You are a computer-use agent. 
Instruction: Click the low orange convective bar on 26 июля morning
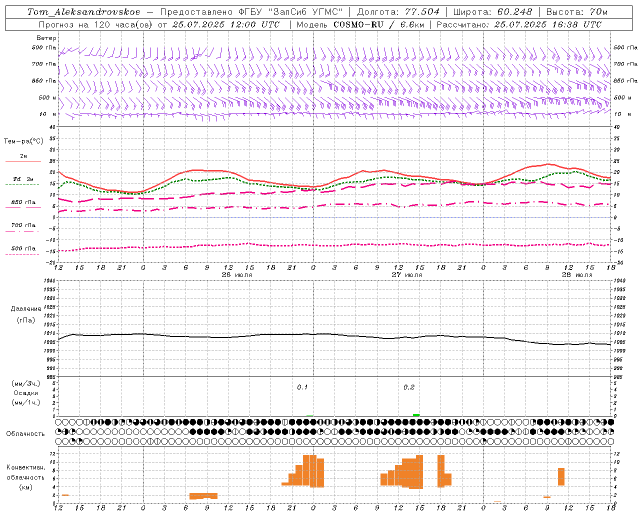tap(203, 496)
